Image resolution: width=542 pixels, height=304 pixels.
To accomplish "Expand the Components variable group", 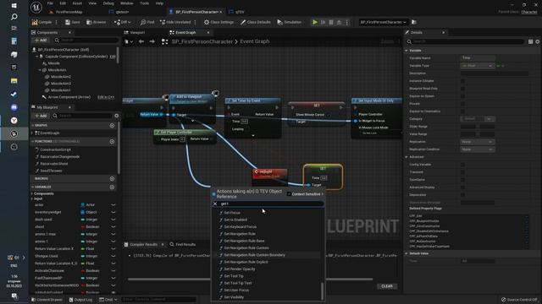I will pyautogui.click(x=32, y=193).
